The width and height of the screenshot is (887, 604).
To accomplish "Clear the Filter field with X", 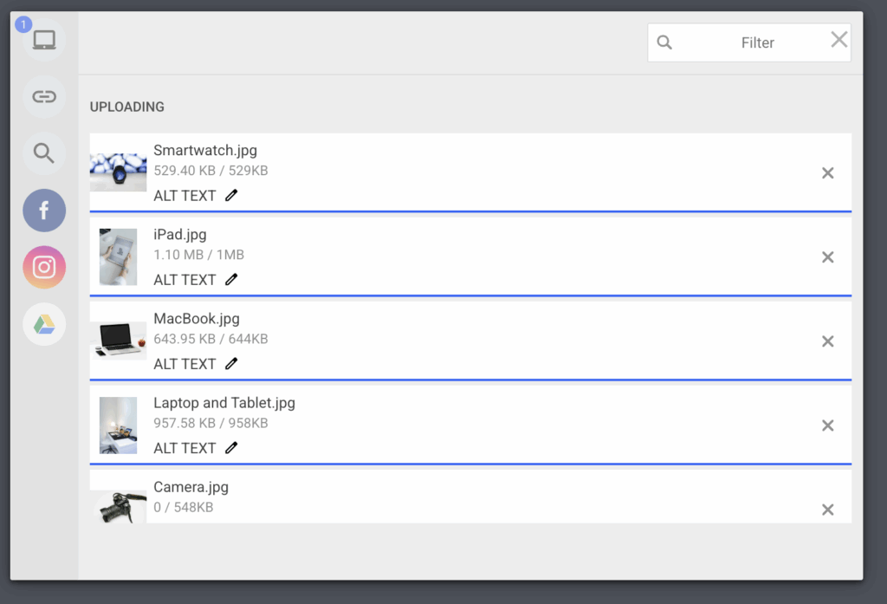I will pos(838,40).
